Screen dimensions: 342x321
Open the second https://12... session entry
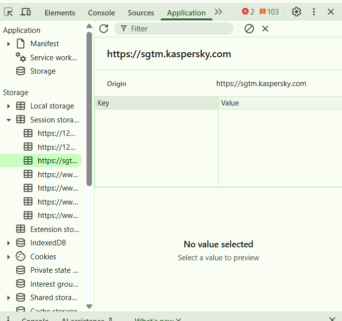50,147
